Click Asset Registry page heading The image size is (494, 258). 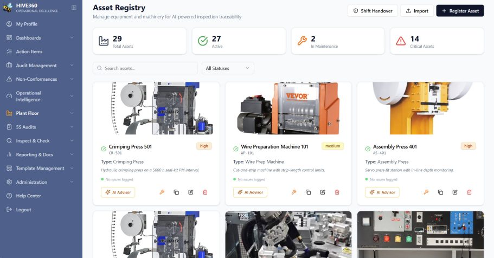pyautogui.click(x=119, y=8)
